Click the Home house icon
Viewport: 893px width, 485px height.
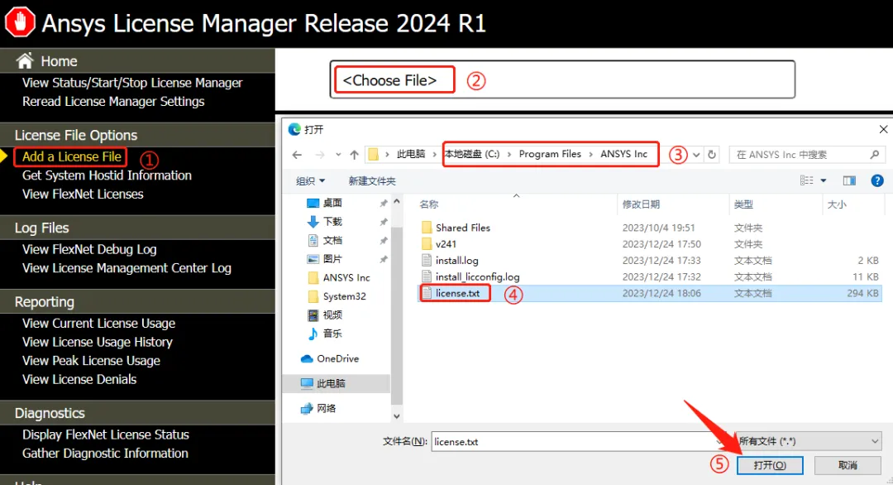[25, 60]
